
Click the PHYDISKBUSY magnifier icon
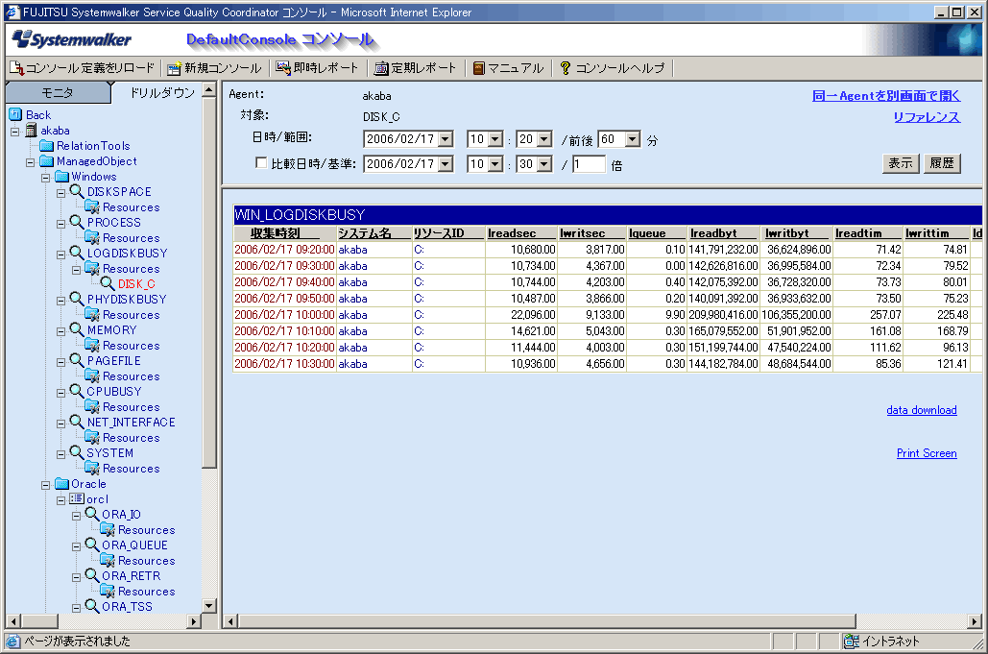point(77,299)
